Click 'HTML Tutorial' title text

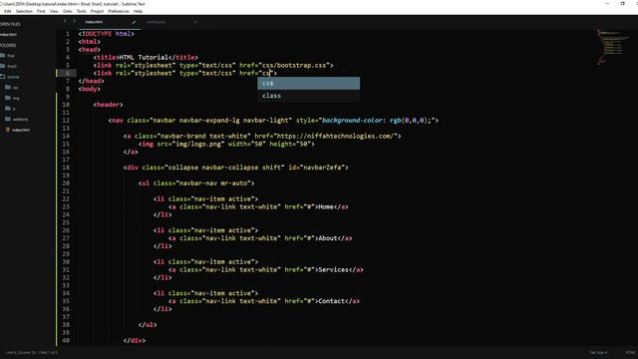pyautogui.click(x=144, y=58)
